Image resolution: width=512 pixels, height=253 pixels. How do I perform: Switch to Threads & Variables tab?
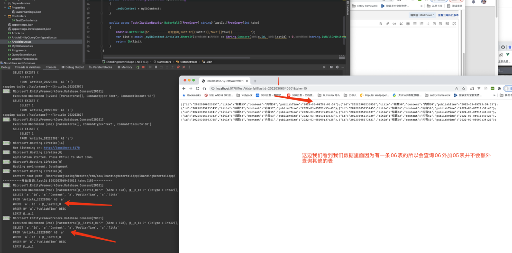(27, 67)
